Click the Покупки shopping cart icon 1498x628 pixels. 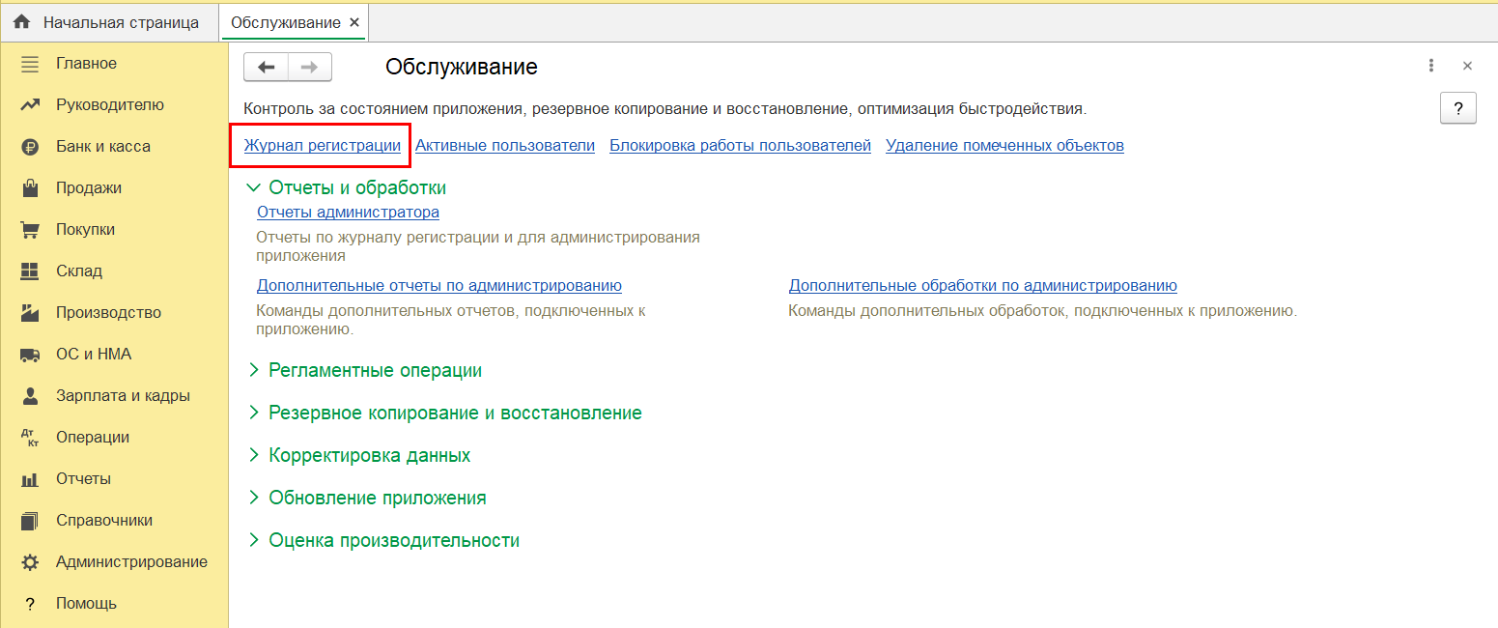[x=30, y=230]
